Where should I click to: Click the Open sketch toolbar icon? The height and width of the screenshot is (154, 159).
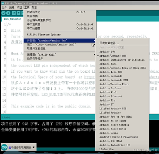18,13
